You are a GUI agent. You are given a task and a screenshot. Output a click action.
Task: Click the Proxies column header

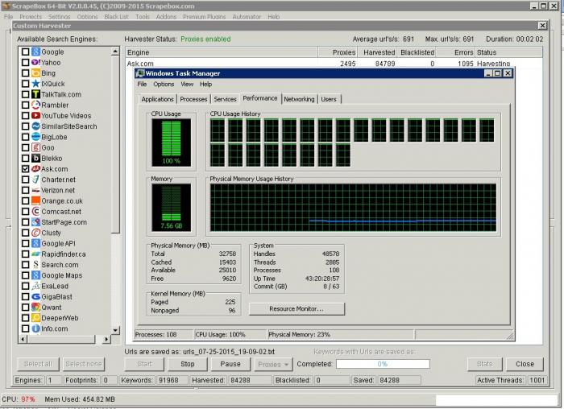(x=338, y=52)
